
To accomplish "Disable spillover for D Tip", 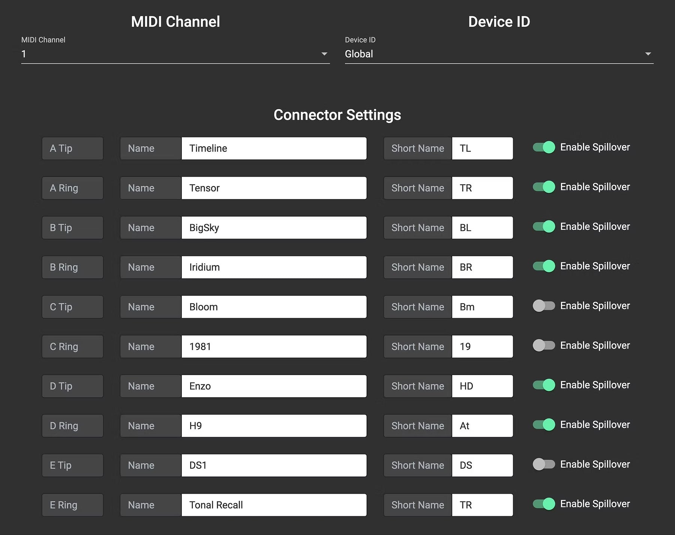I will click(544, 385).
